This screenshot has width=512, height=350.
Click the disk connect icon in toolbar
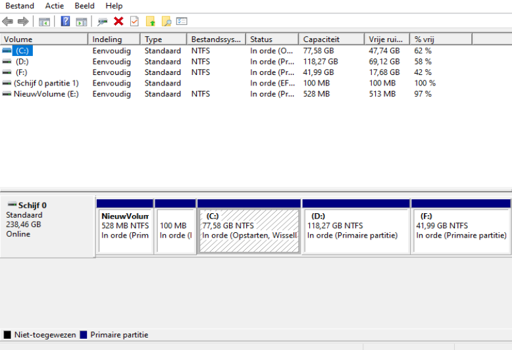(x=102, y=22)
